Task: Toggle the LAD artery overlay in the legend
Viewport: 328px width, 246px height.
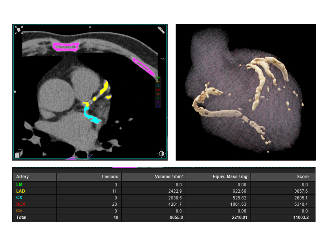Action: (x=158, y=81)
